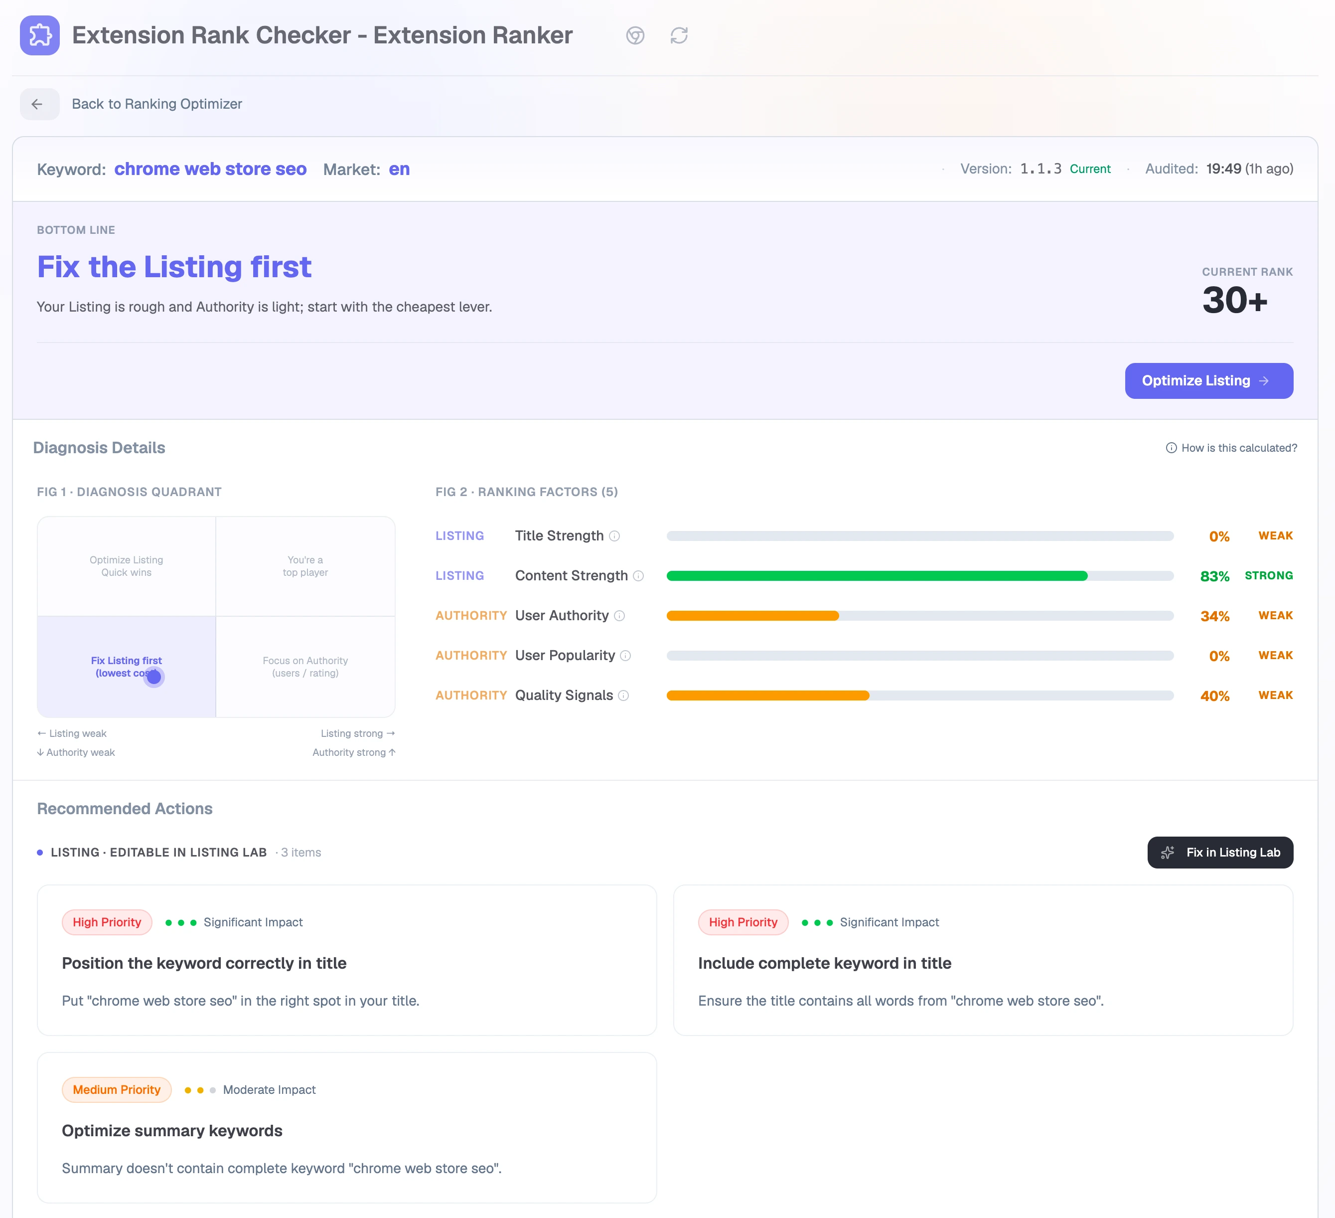Click the STRONG status label

point(1269,576)
